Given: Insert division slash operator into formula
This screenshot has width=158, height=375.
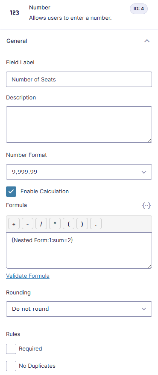Looking at the screenshot, I should point(41,224).
